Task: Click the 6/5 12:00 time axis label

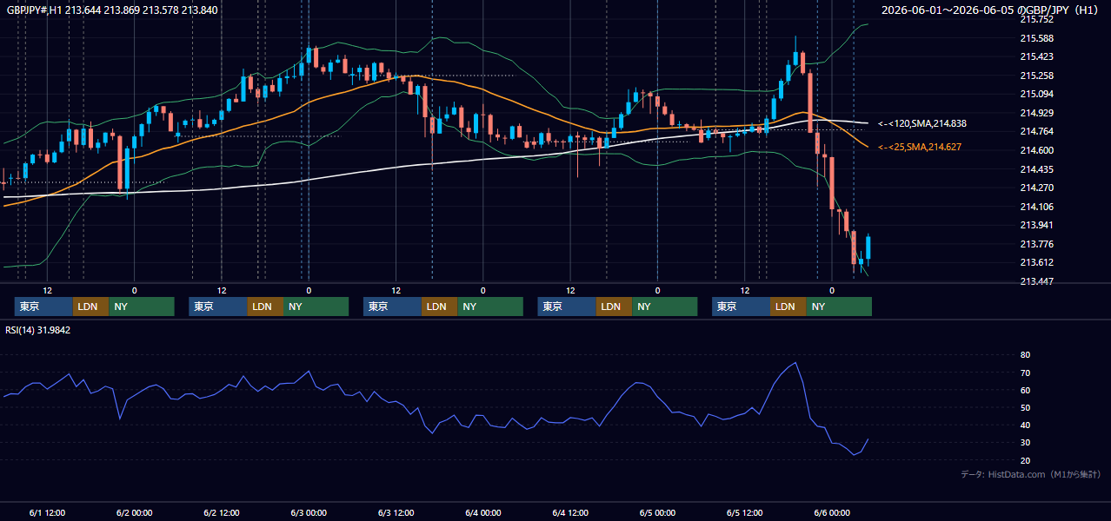Action: click(745, 512)
